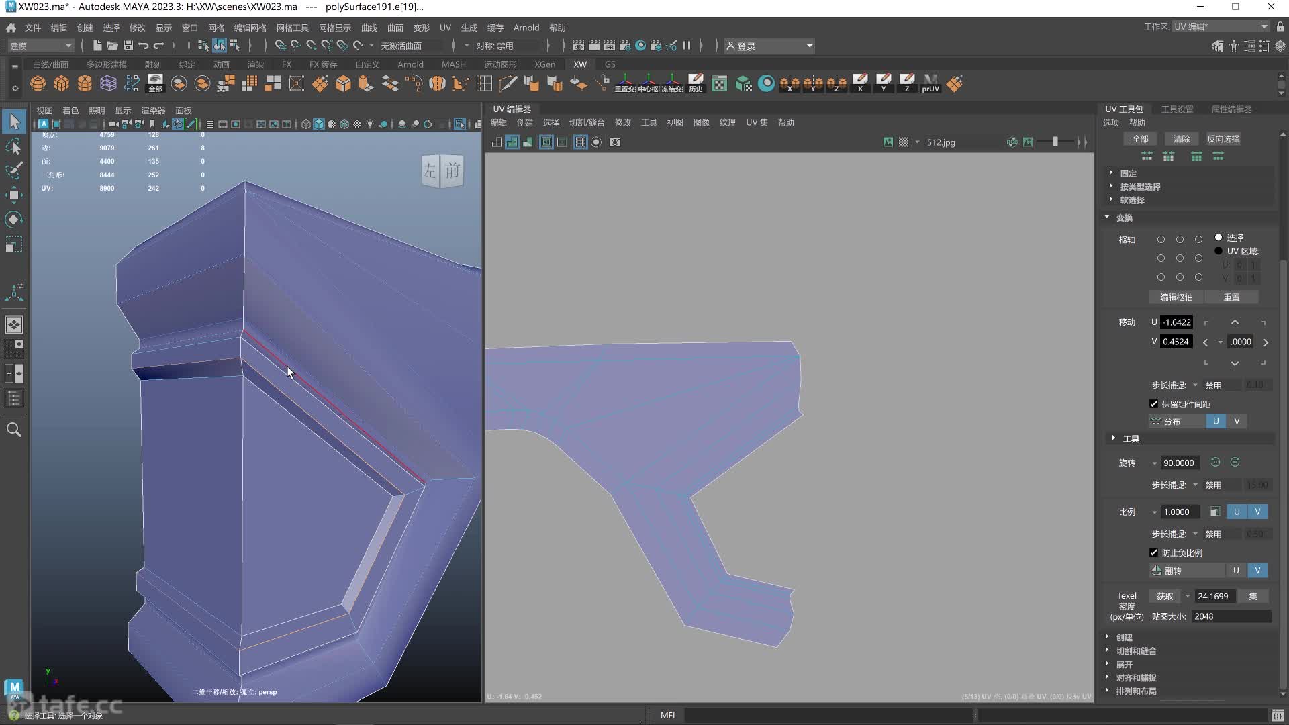Image resolution: width=1289 pixels, height=725 pixels.
Task: Select the top-left pivot radio in 枢轴 grid
Action: tap(1161, 240)
